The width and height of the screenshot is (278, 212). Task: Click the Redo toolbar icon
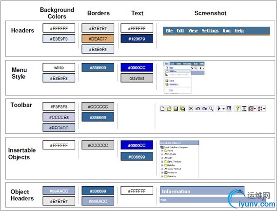pyautogui.click(x=204, y=108)
